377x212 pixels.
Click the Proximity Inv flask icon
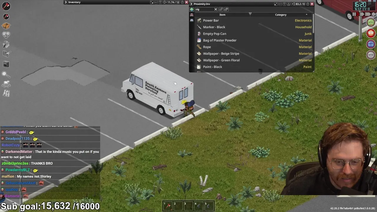(289, 4)
